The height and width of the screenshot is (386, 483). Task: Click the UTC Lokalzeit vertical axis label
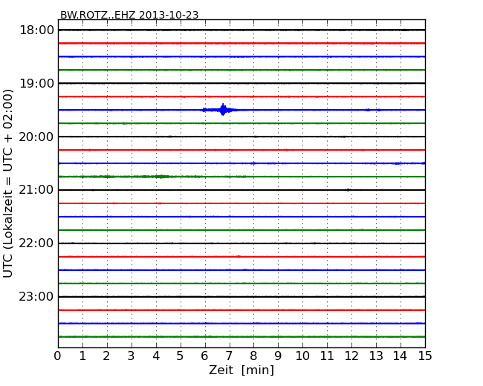(7, 183)
